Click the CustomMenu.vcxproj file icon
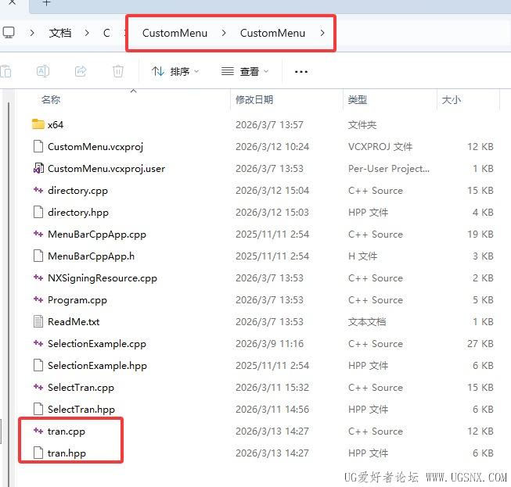Image resolution: width=511 pixels, height=487 pixels. (38, 146)
